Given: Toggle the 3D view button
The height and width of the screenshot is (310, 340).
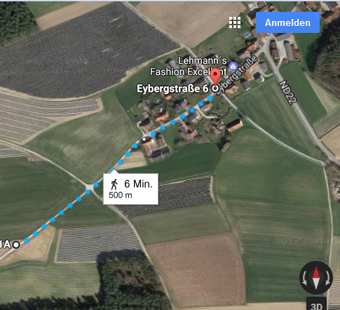Looking at the screenshot, I should coord(316,304).
